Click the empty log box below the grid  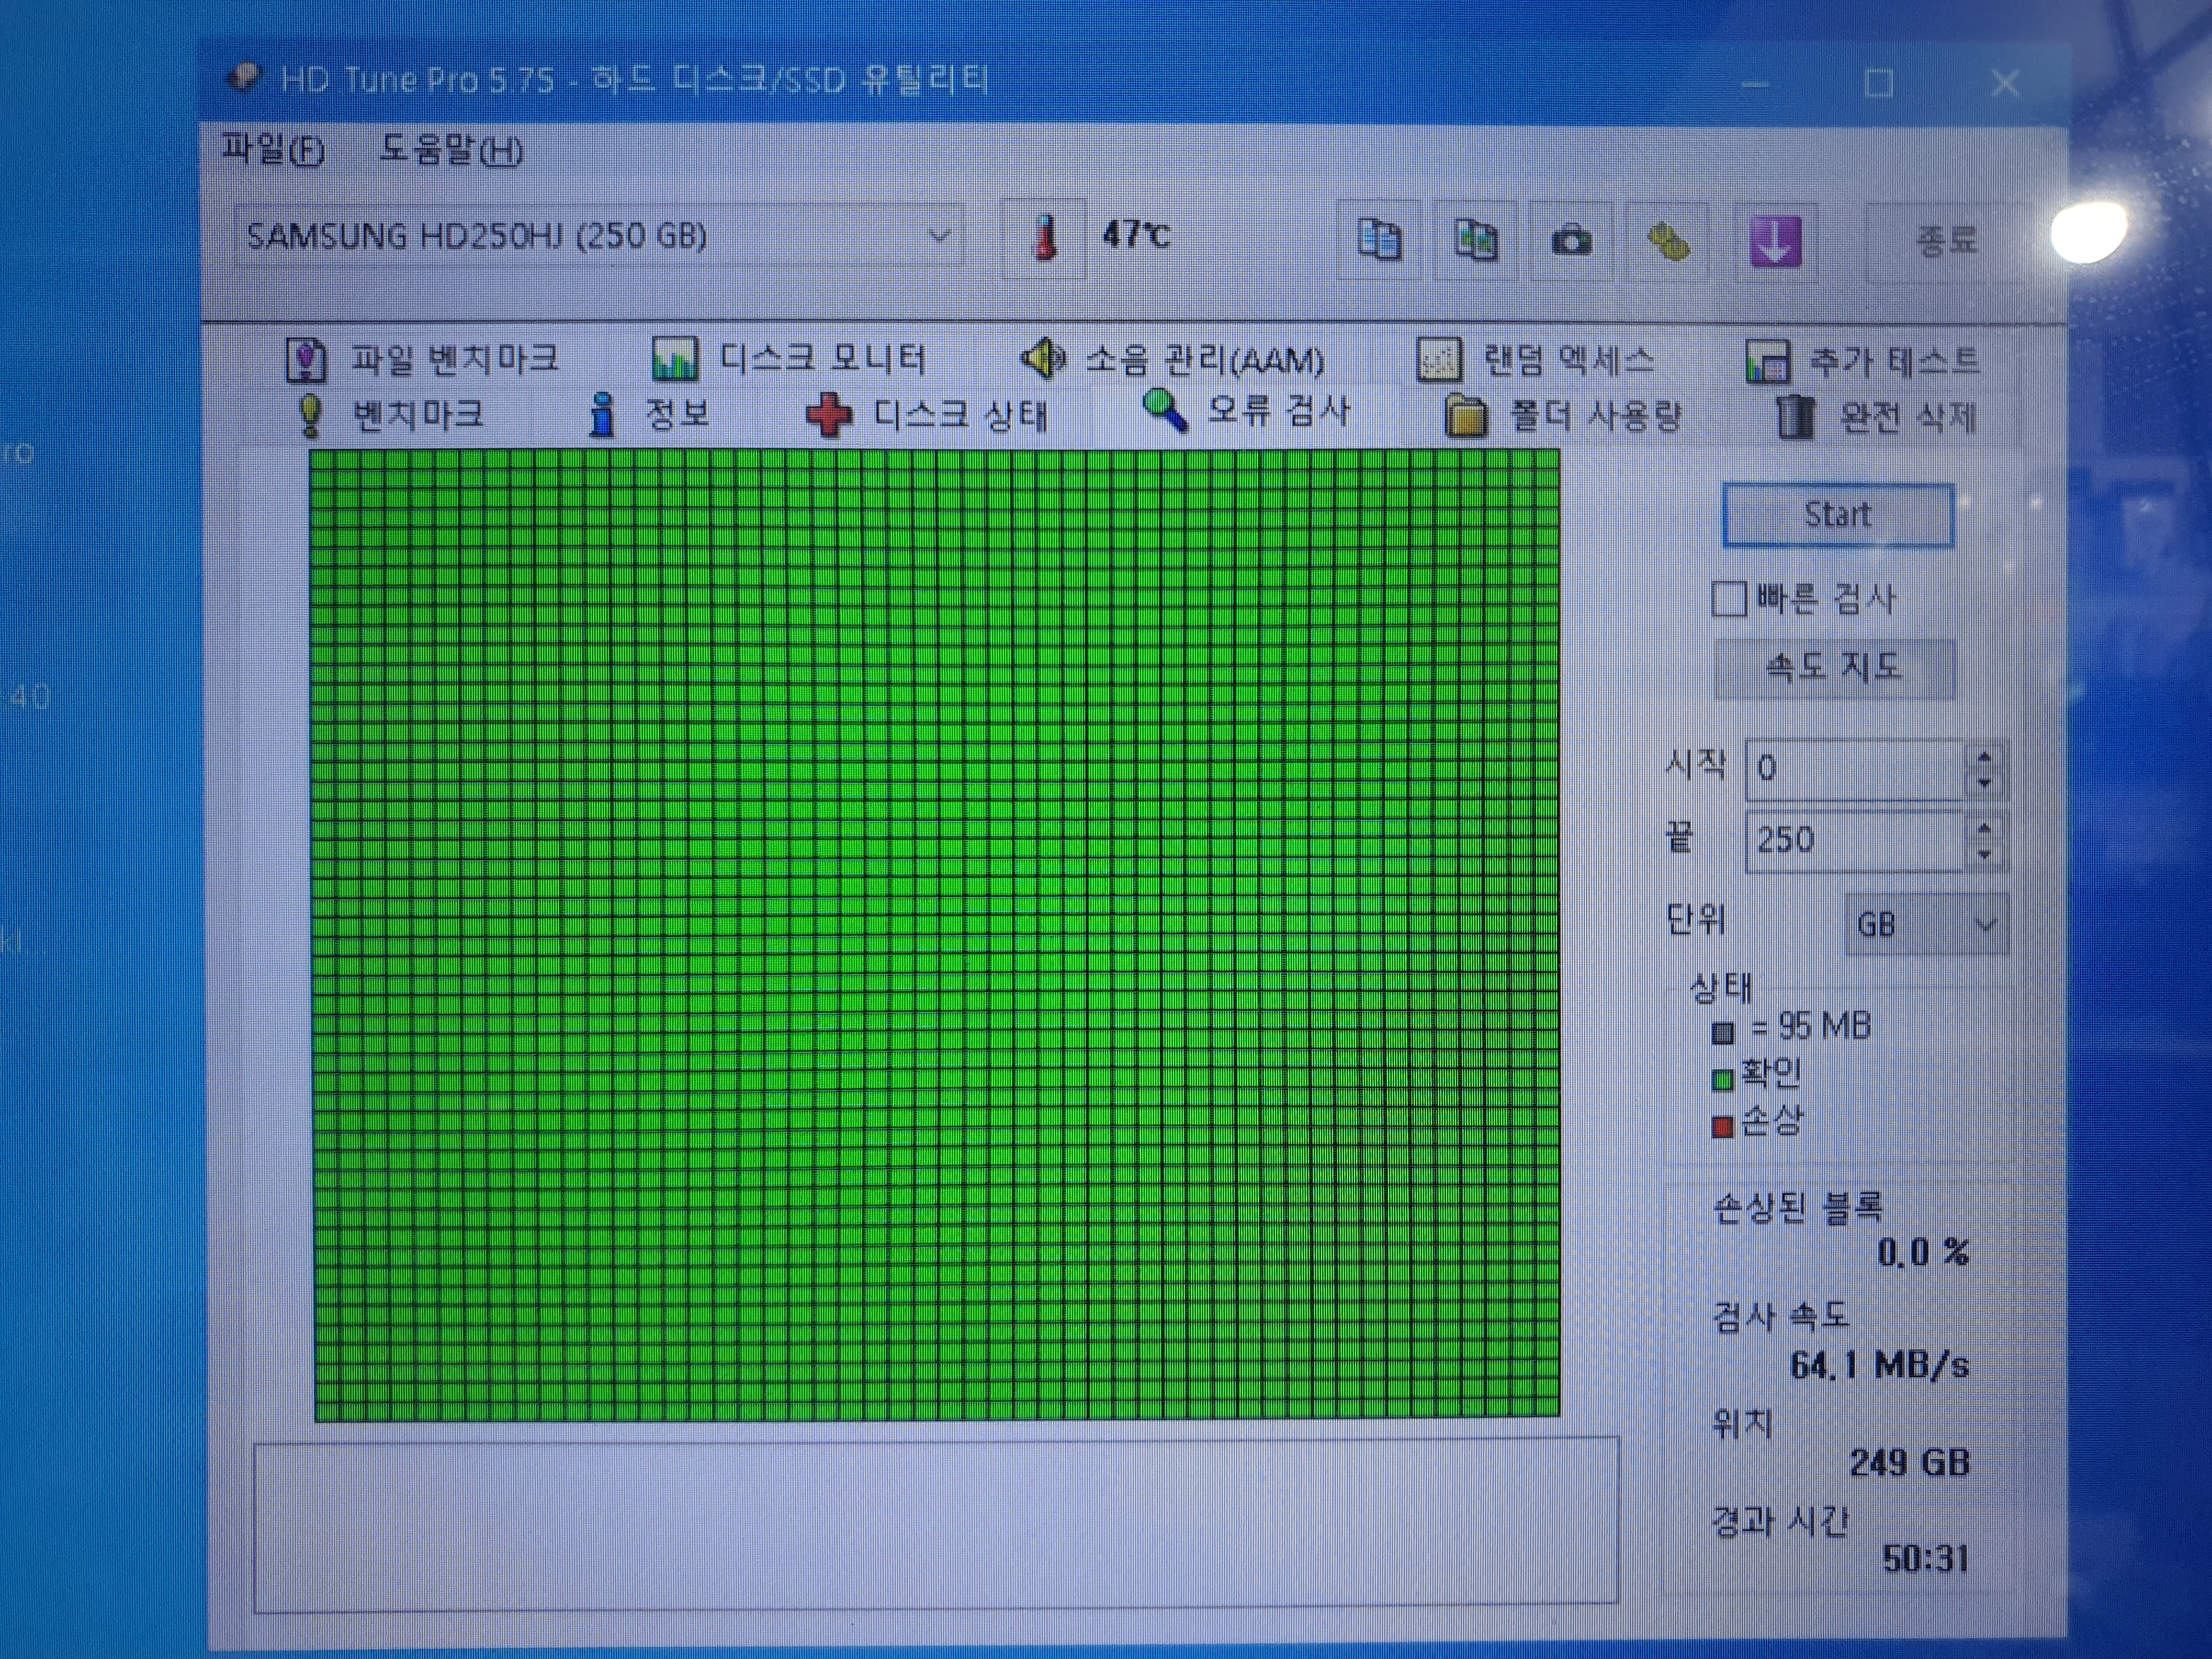(x=936, y=1525)
